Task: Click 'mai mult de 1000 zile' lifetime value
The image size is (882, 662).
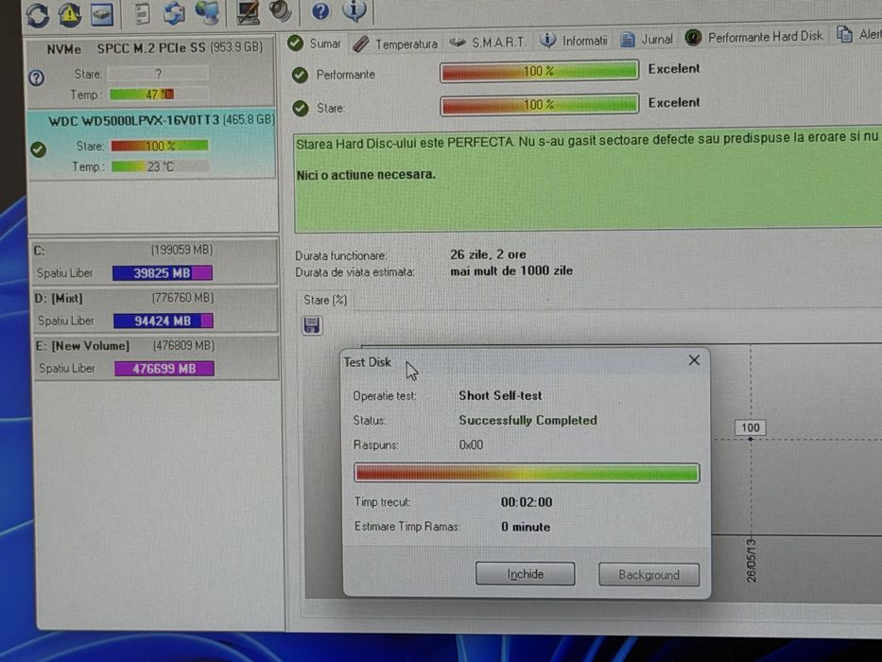Action: pos(511,270)
